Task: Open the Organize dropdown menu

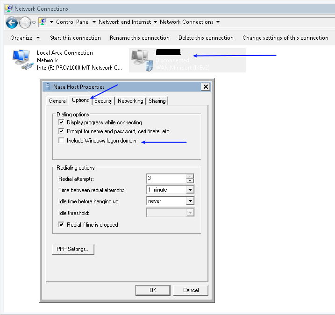Action: coord(25,38)
